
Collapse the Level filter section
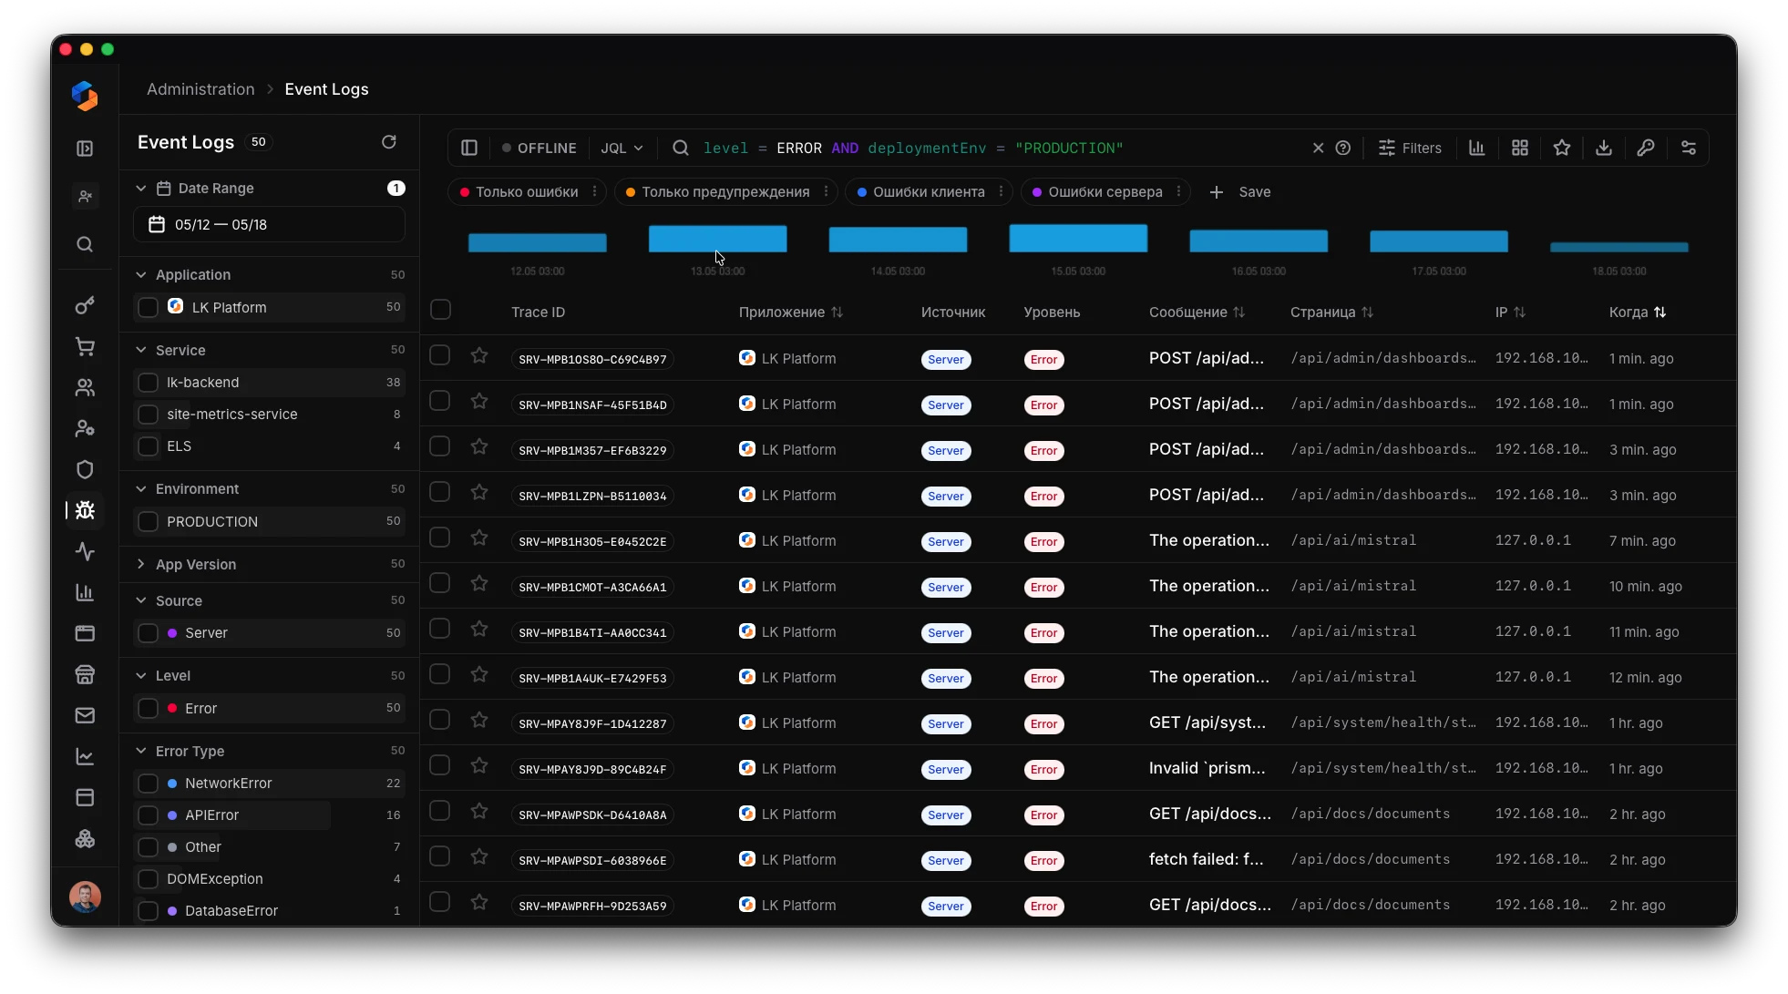coord(141,676)
